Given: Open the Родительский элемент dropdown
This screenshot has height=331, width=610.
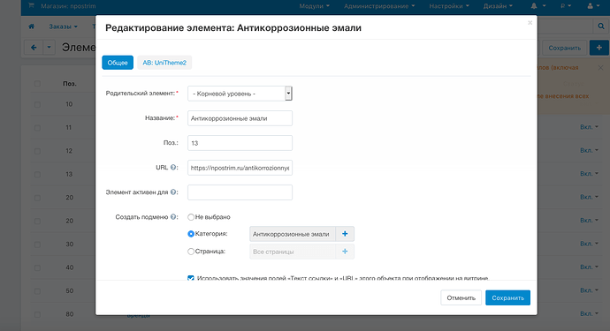Looking at the screenshot, I should point(240,94).
